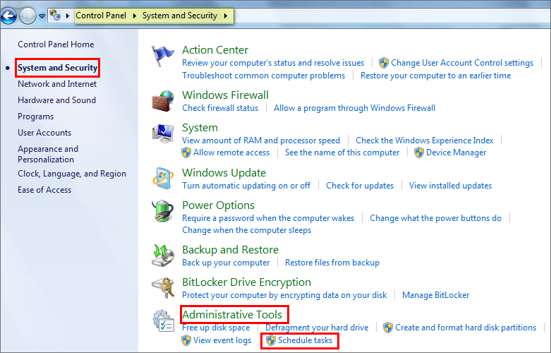Click Check the Windows Experience Index
The height and width of the screenshot is (353, 551).
tap(425, 140)
